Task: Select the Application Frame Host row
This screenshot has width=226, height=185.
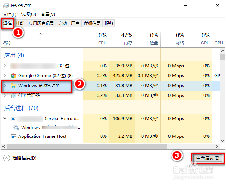Action: (x=110, y=136)
